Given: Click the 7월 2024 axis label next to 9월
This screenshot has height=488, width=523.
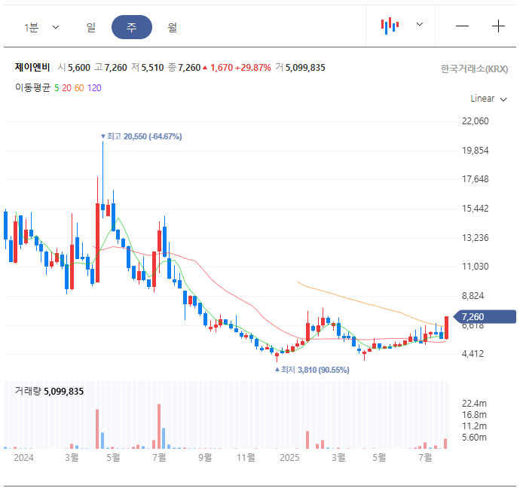Looking at the screenshot, I should pyautogui.click(x=159, y=457).
